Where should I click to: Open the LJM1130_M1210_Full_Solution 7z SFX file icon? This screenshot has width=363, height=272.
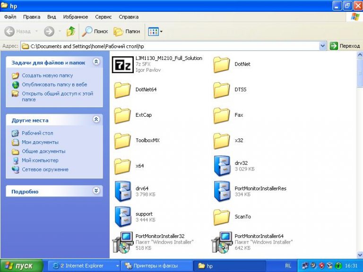[123, 65]
